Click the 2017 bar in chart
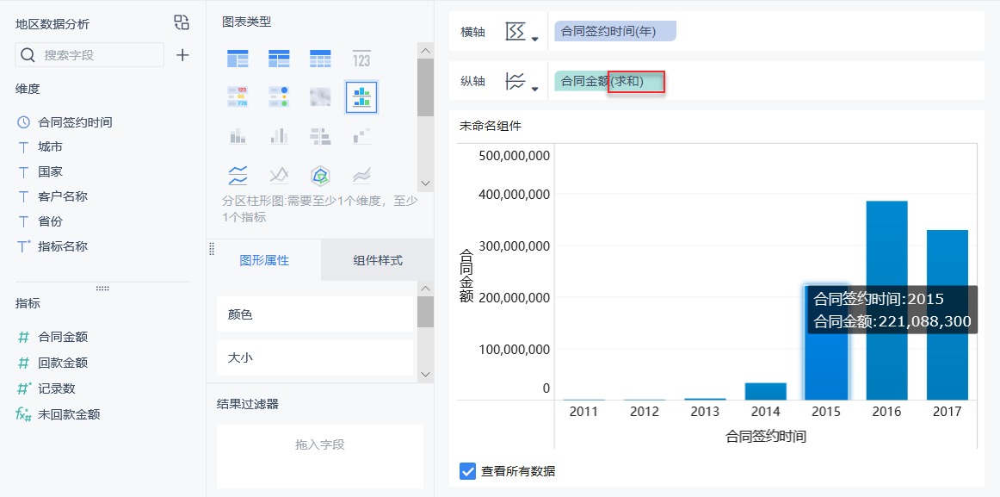 click(x=947, y=315)
